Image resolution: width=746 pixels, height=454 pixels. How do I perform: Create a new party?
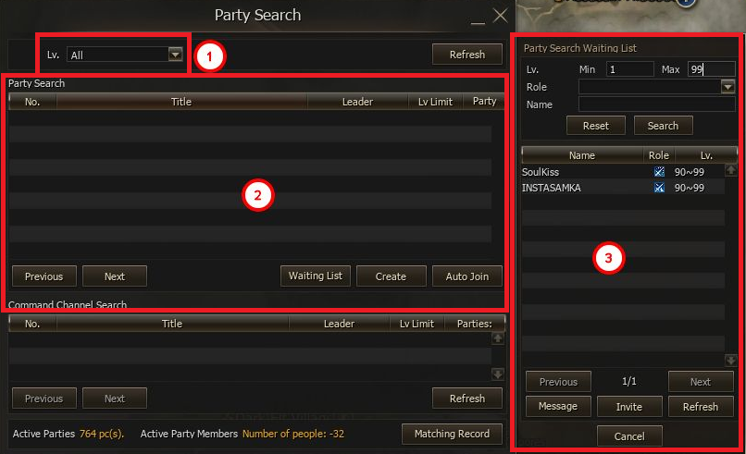[391, 276]
